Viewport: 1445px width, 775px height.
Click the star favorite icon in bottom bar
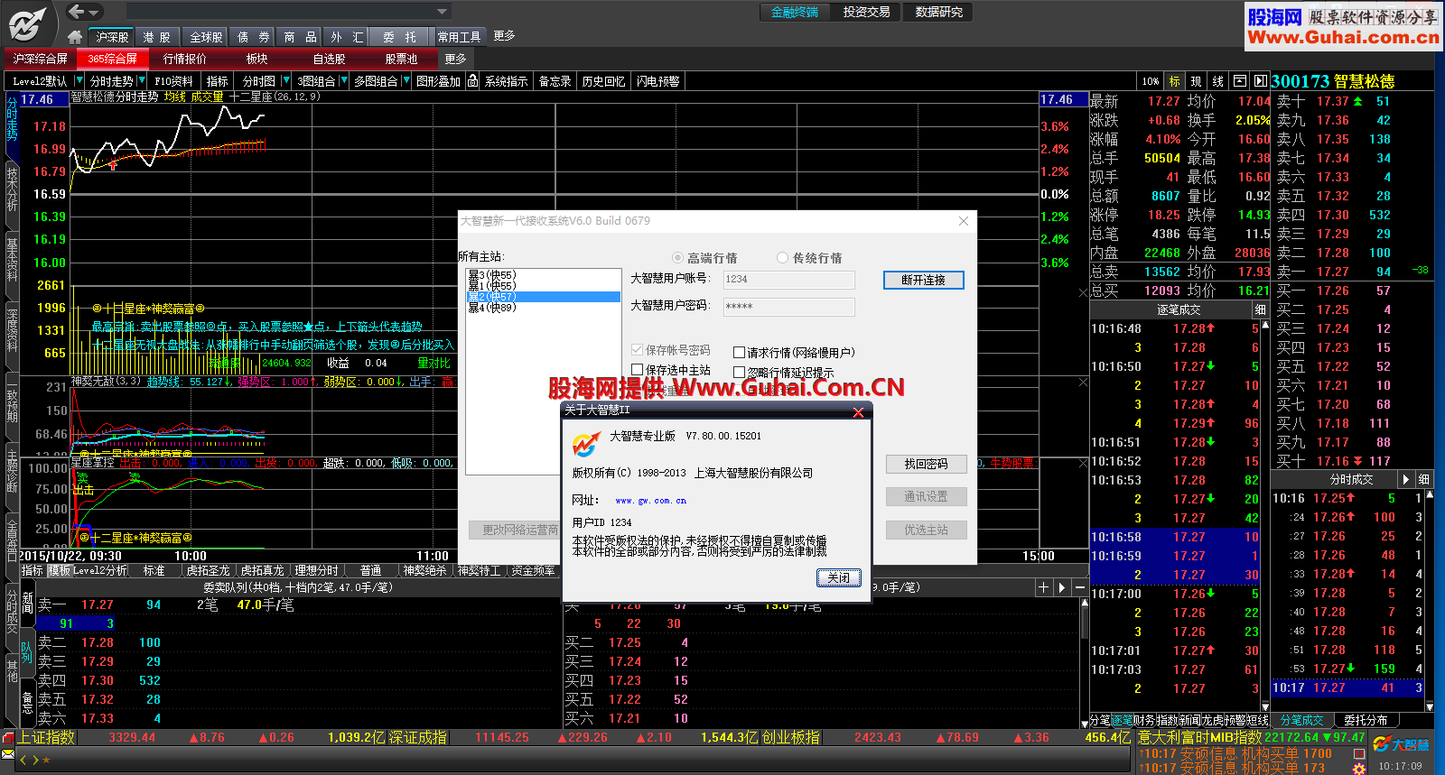[x=46, y=760]
